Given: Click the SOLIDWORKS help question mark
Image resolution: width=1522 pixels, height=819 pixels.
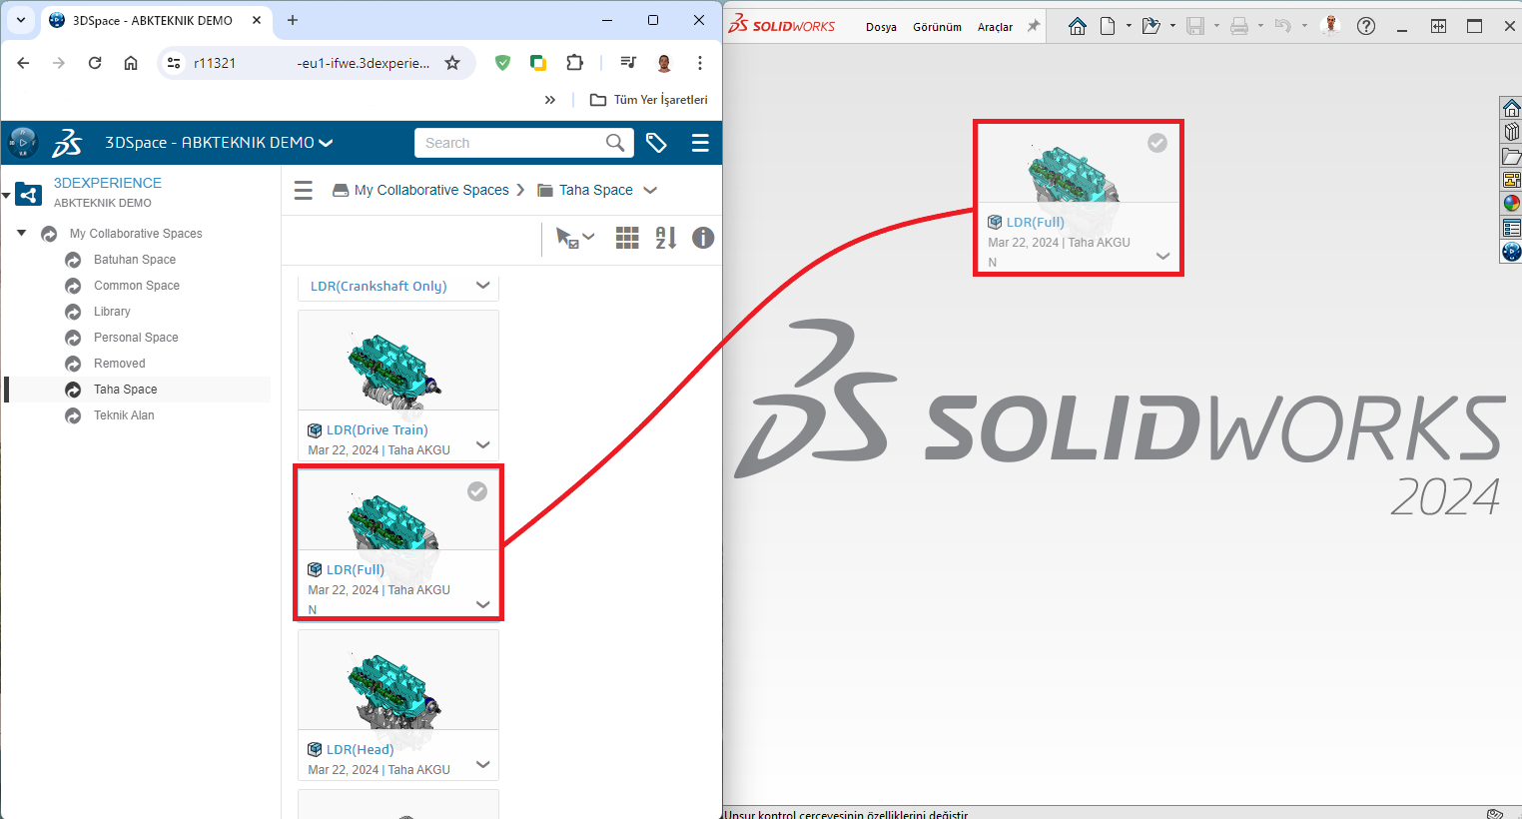Looking at the screenshot, I should pyautogui.click(x=1366, y=26).
